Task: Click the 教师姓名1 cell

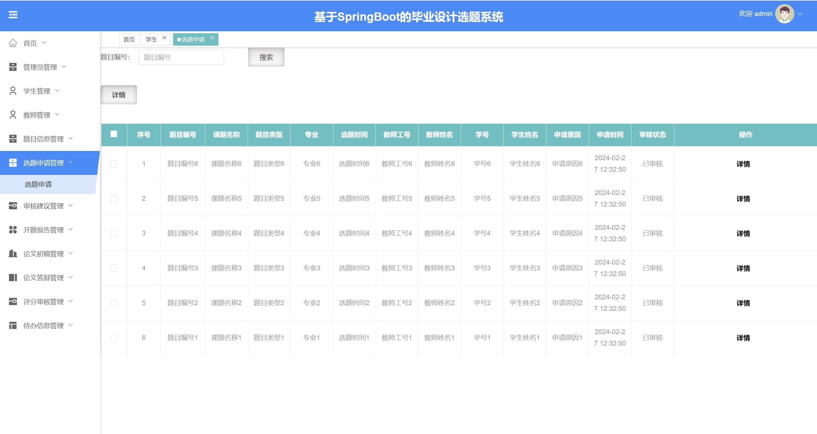Action: (439, 338)
